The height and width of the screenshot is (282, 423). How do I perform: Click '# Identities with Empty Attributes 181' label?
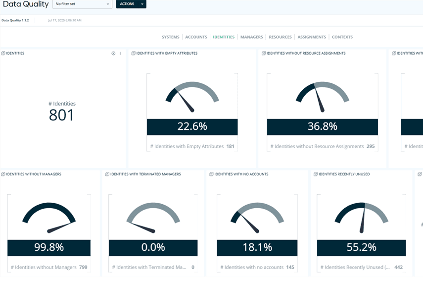192,146
